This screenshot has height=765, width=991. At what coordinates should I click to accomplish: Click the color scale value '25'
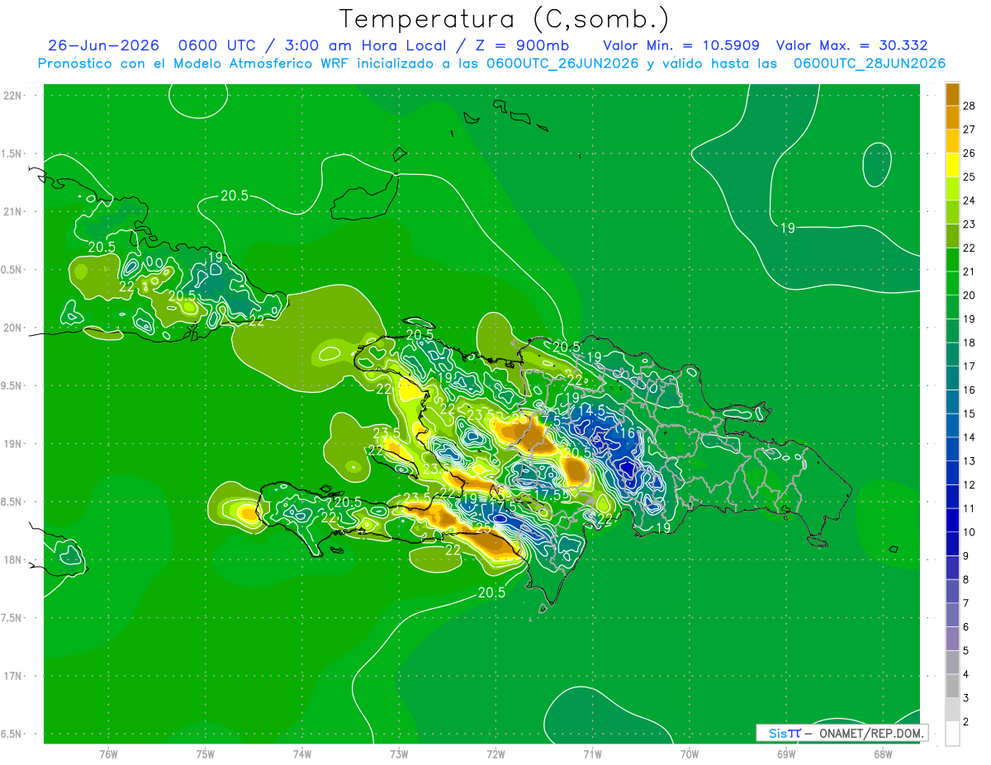click(x=970, y=177)
